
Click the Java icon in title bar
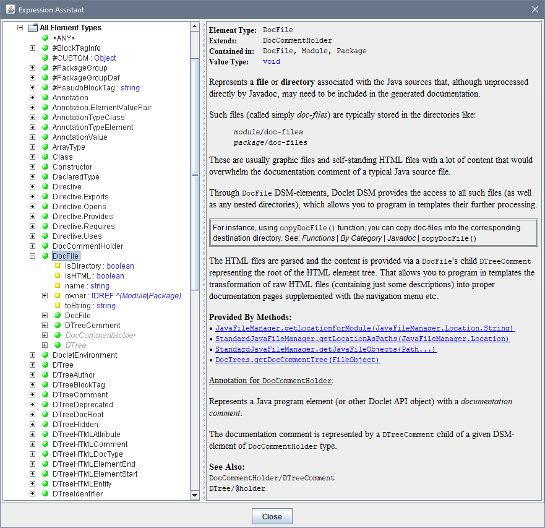[9, 9]
